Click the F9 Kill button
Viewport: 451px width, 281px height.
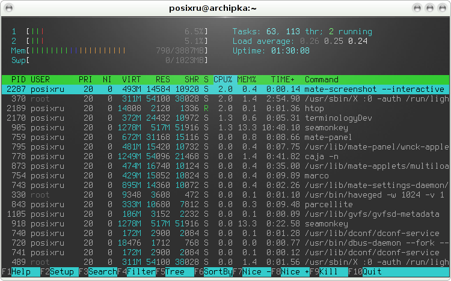[330, 271]
